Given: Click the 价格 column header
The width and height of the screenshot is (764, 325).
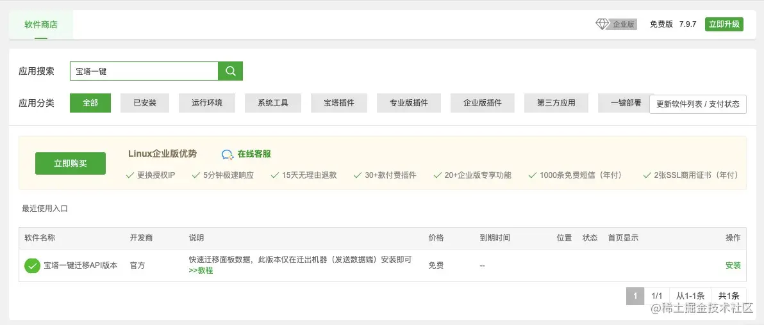Looking at the screenshot, I should [x=436, y=238].
